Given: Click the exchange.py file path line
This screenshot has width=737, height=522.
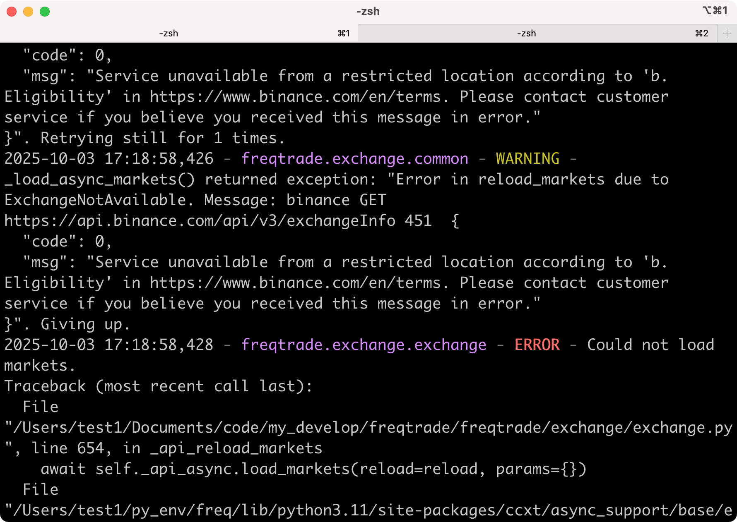Looking at the screenshot, I should coord(368,427).
